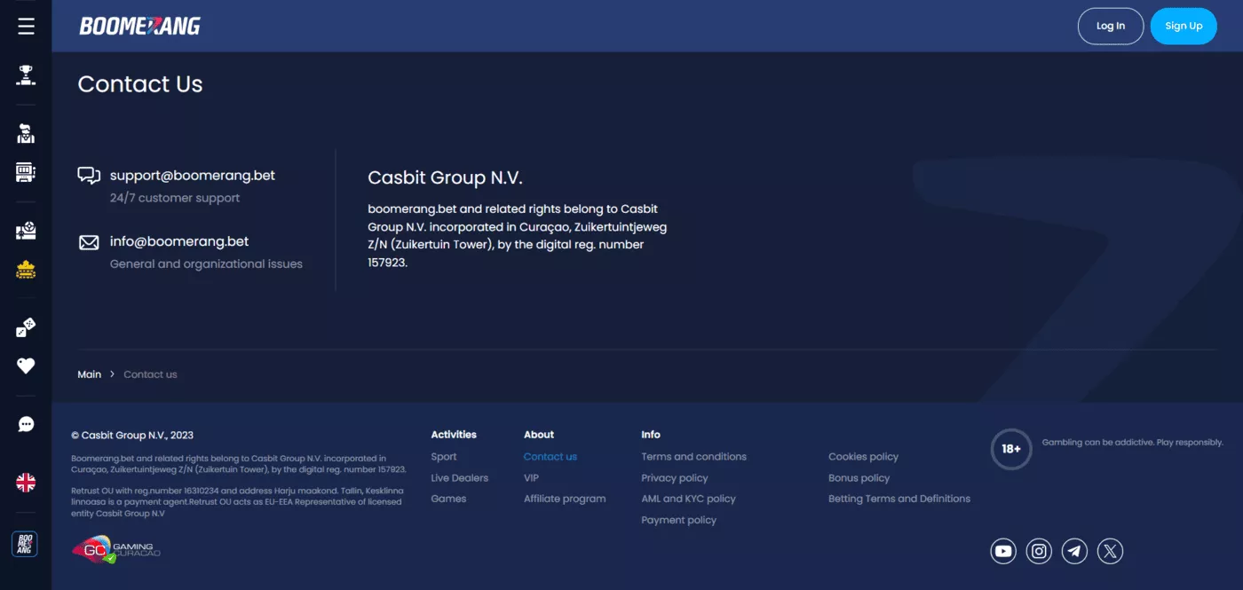1243x590 pixels.
Task: Click the X (Twitter) icon in the footer
Action: coord(1111,551)
